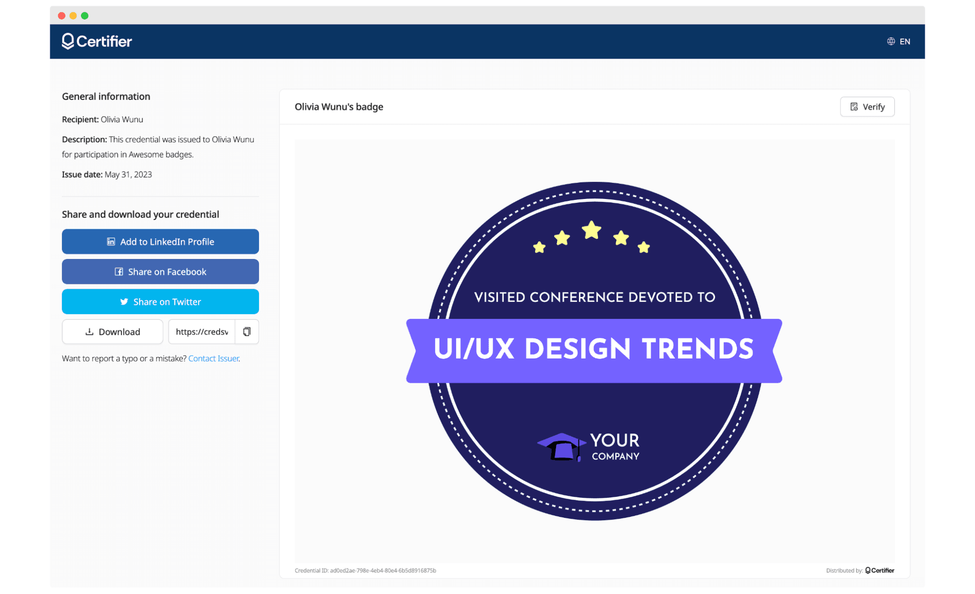Download the credential

point(112,332)
